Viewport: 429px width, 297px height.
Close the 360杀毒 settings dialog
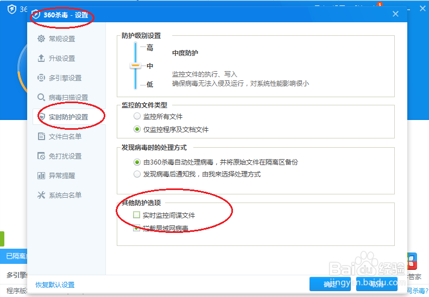tap(395, 14)
